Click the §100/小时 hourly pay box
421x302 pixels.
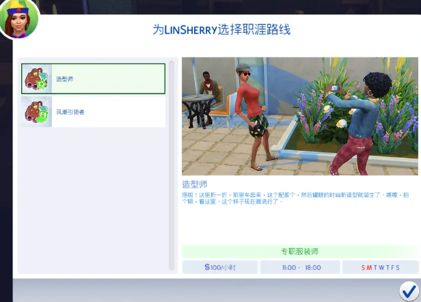point(220,267)
